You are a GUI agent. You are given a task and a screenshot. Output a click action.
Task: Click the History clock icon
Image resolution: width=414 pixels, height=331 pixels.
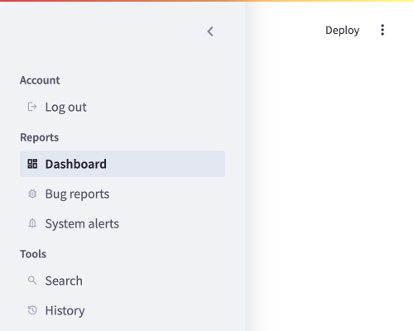click(32, 310)
